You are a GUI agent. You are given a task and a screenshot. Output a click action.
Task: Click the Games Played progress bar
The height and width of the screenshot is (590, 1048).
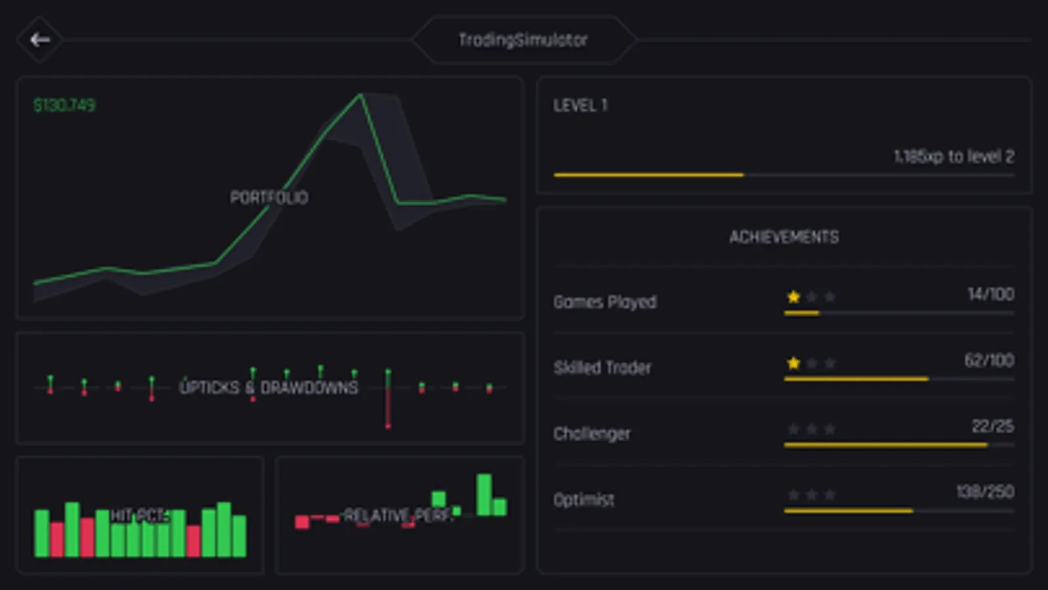pos(899,313)
